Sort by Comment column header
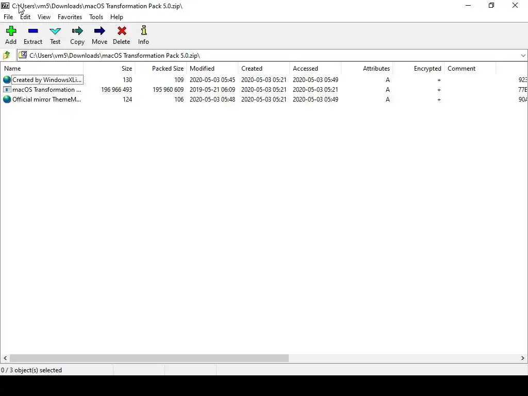 470,69
